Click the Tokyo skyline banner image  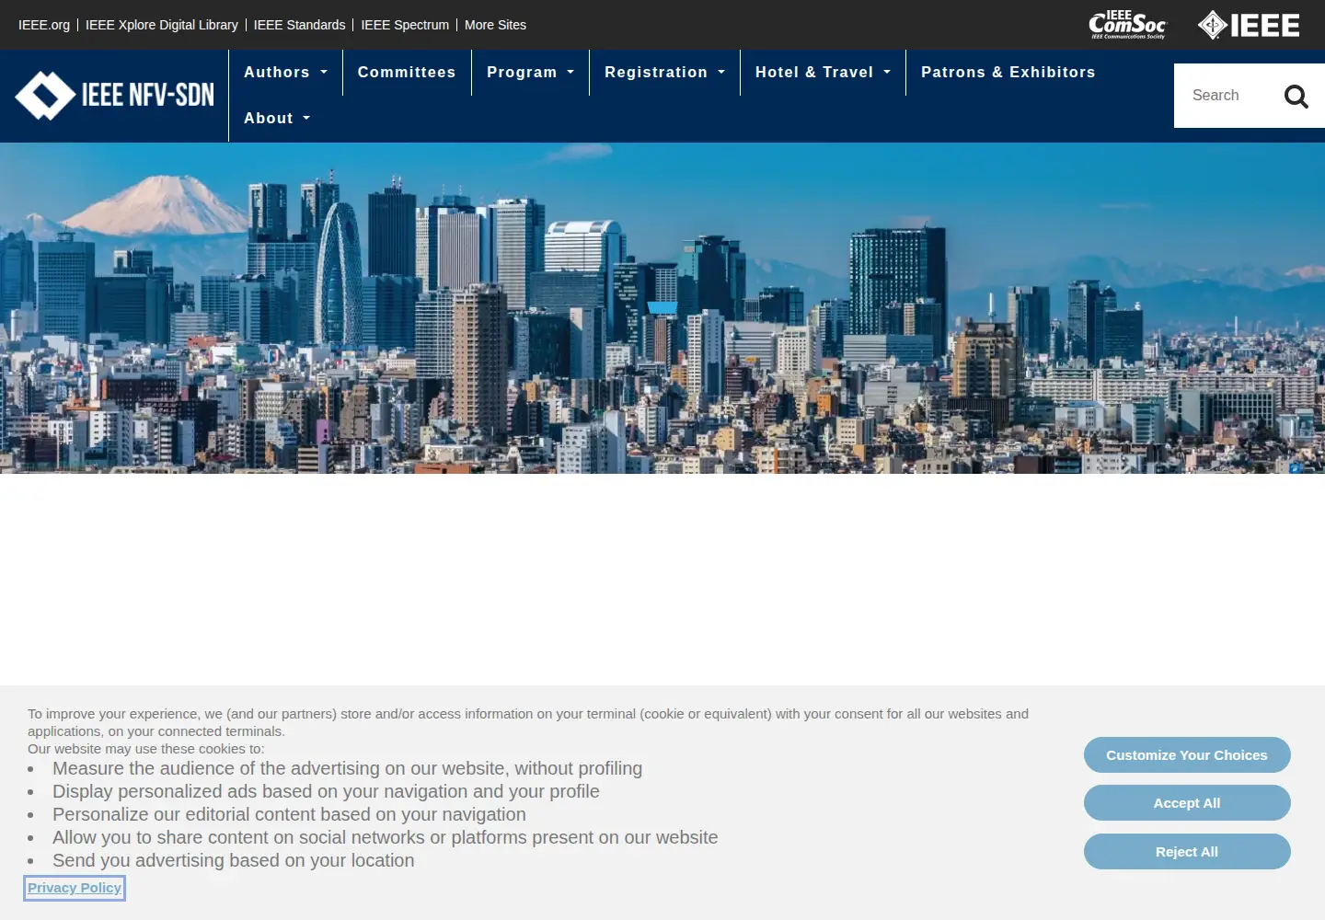(x=662, y=308)
